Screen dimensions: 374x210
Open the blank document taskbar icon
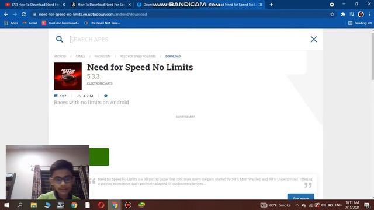[88, 205]
